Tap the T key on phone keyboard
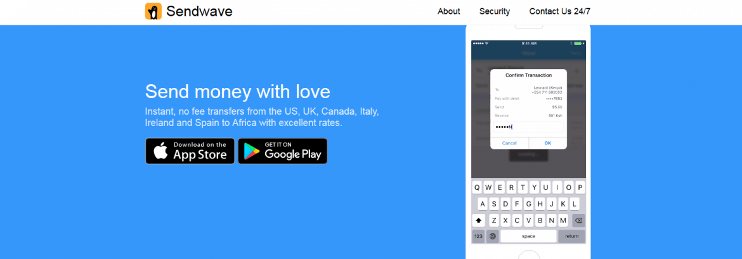The image size is (742, 259). pyautogui.click(x=523, y=187)
